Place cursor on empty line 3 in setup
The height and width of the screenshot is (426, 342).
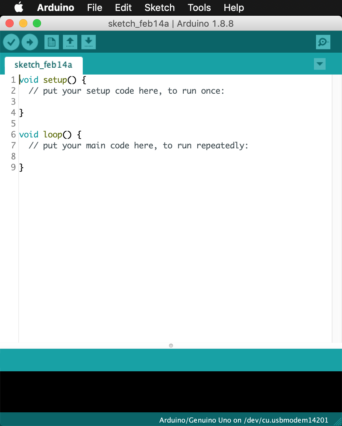pyautogui.click(x=103, y=102)
